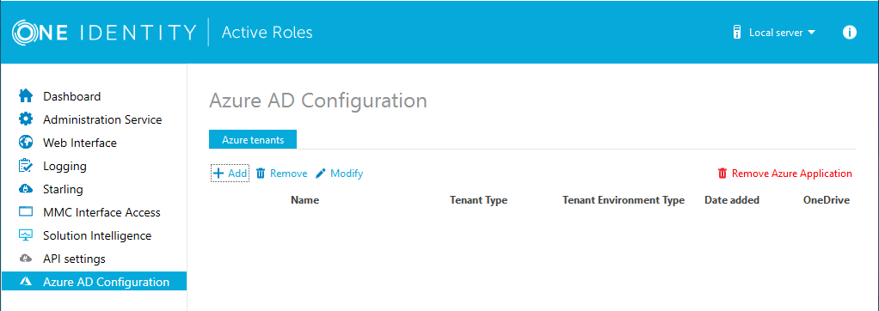Click the Tenant Type column header

point(479,200)
